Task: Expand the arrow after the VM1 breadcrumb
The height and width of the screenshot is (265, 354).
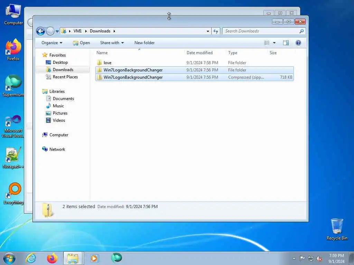Action: (86, 31)
